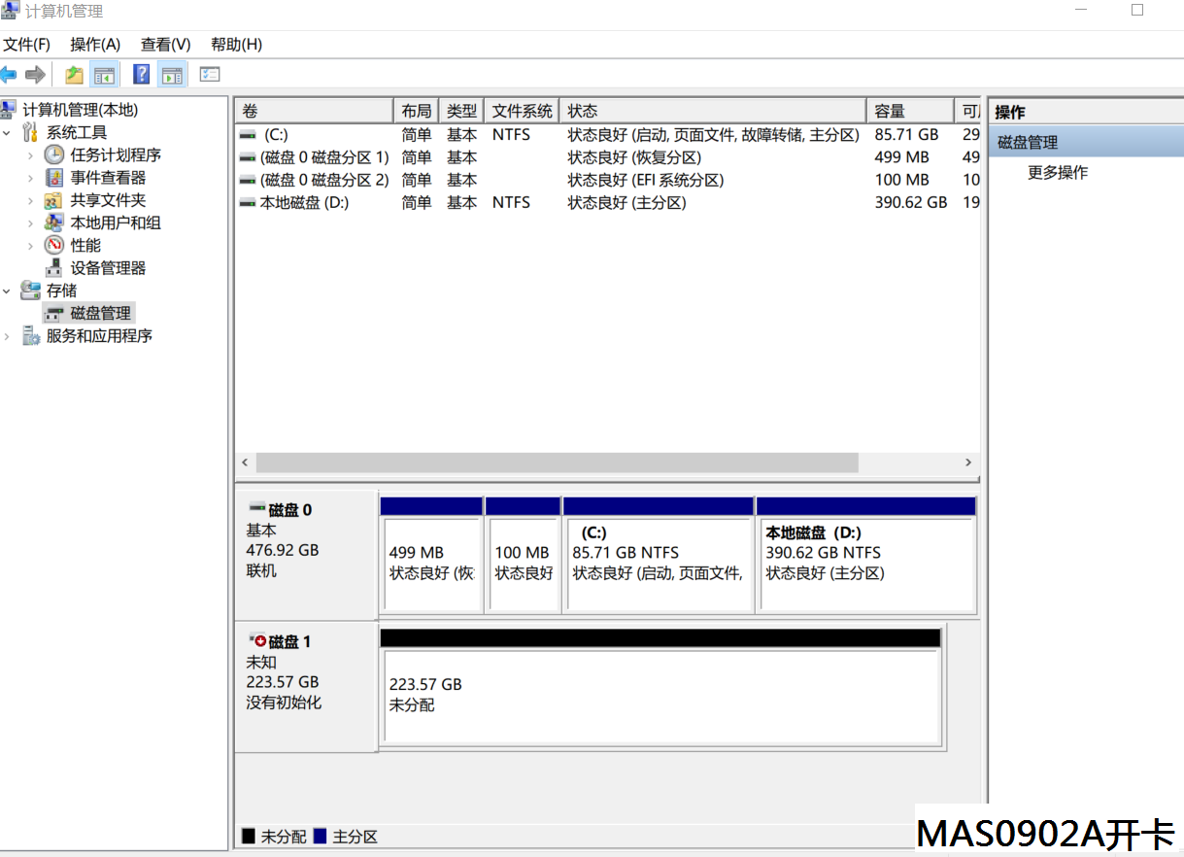Viewport: 1184px width, 857px height.
Task: Select the 性能 icon in the sidebar
Action: click(53, 245)
